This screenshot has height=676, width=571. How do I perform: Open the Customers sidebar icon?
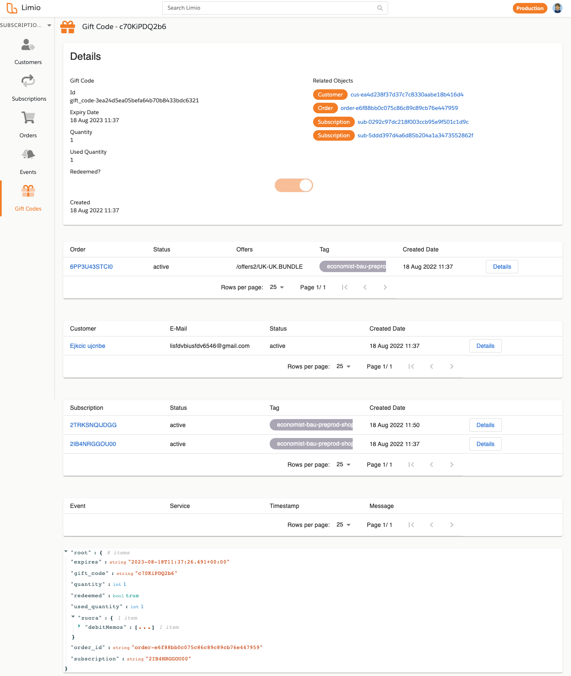click(28, 45)
